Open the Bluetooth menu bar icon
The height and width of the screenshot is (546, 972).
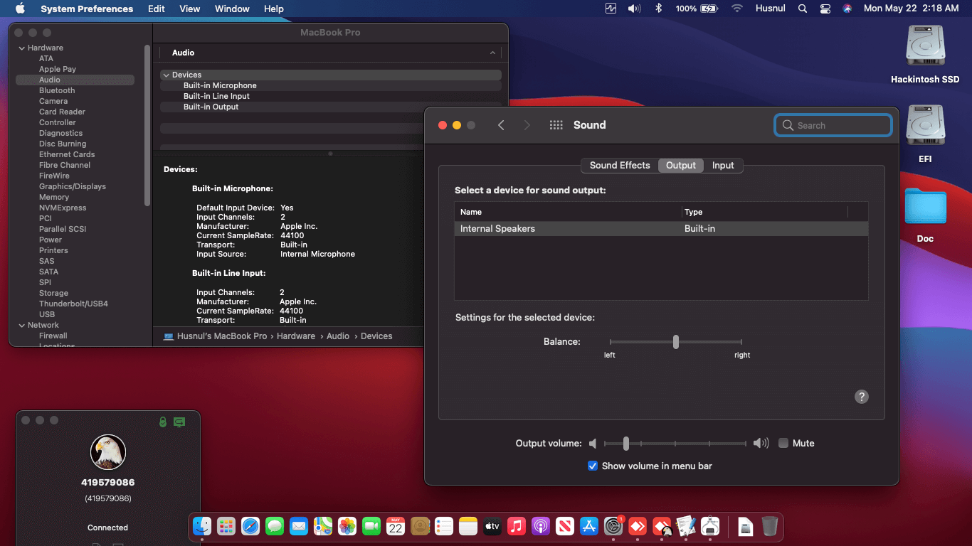[x=659, y=9]
